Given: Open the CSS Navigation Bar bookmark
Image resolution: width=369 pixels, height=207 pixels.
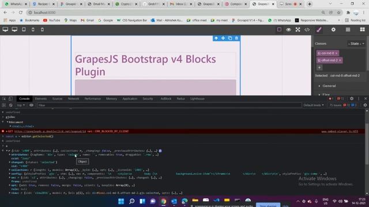Looking at the screenshot, I should pyautogui.click(x=132, y=21).
